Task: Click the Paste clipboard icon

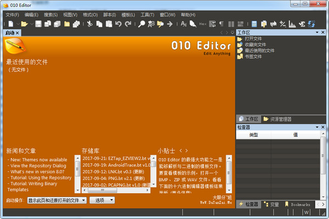Action: (x=109, y=24)
